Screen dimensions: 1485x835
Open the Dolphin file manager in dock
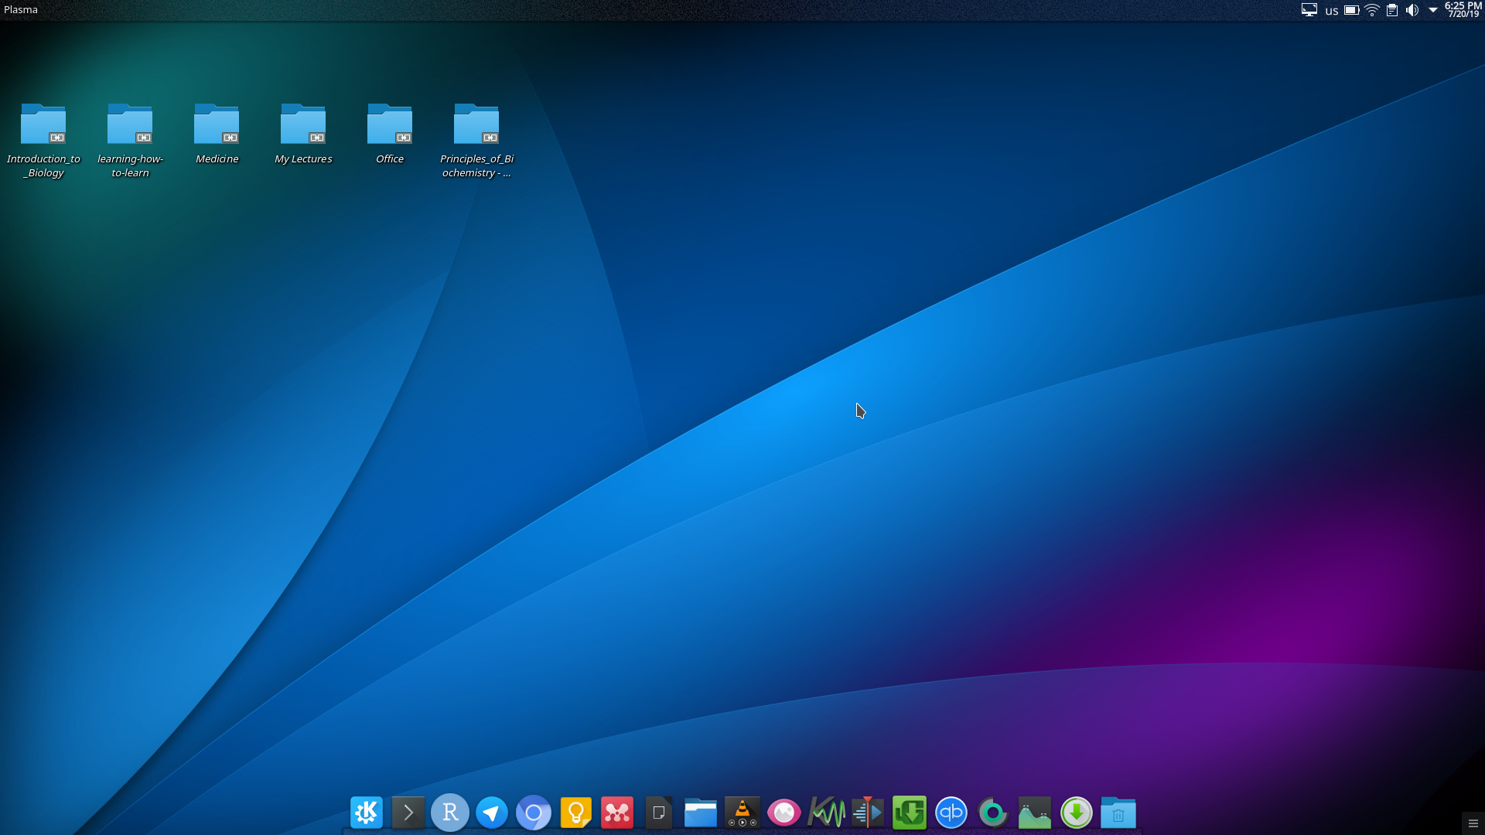click(701, 813)
